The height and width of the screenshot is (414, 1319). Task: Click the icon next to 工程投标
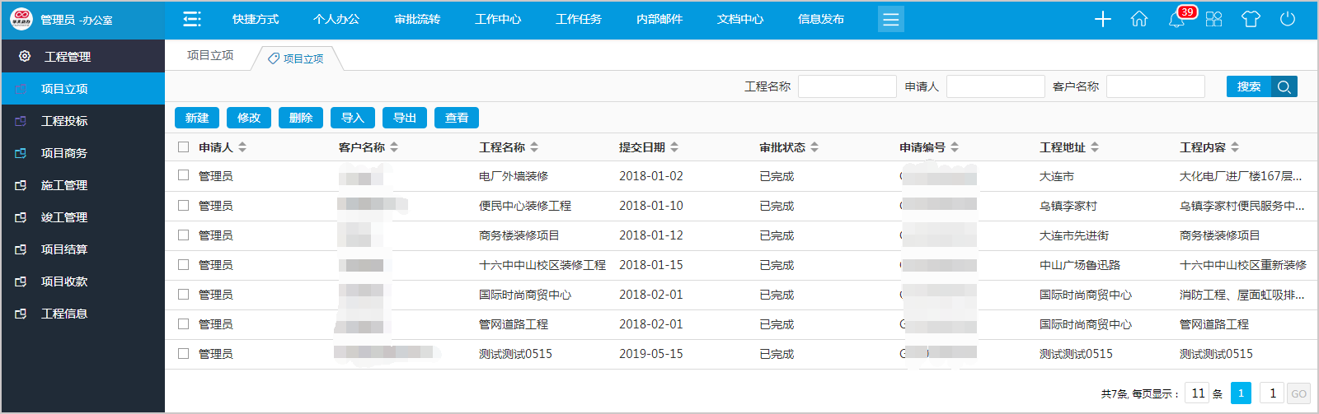(x=21, y=121)
